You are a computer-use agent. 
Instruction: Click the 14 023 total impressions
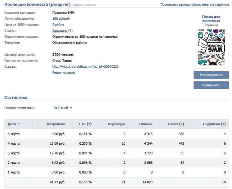pos(147,182)
